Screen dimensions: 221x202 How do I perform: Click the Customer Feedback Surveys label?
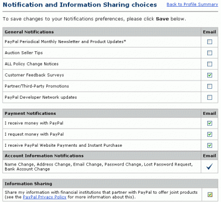point(34,75)
